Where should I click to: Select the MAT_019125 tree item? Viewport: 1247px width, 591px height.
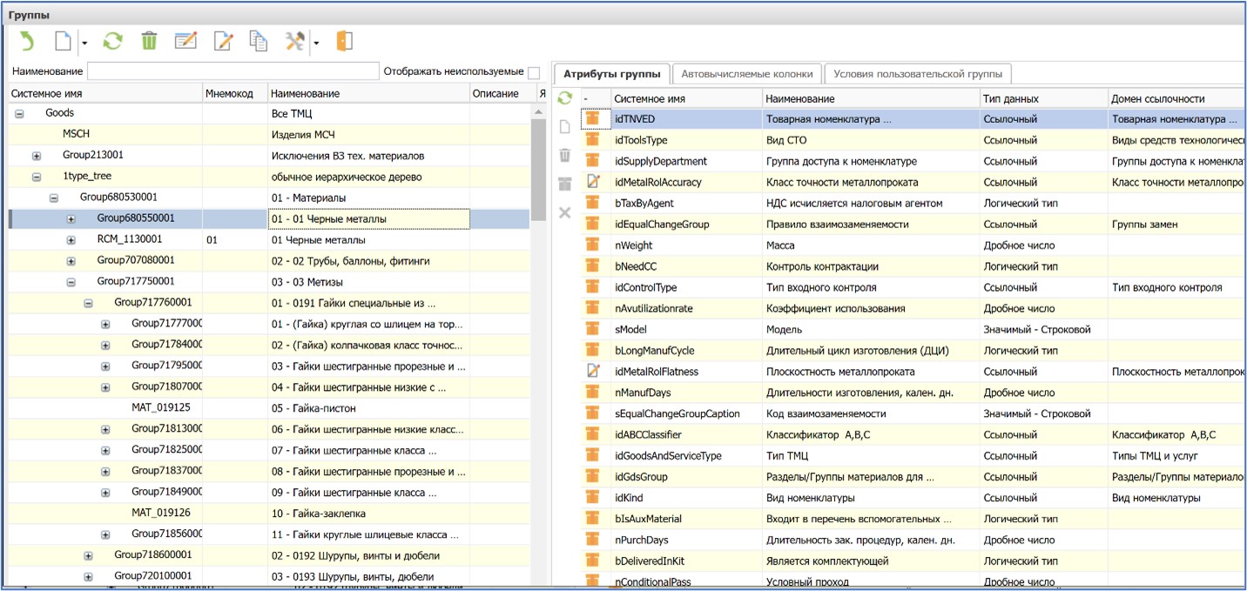pyautogui.click(x=160, y=408)
